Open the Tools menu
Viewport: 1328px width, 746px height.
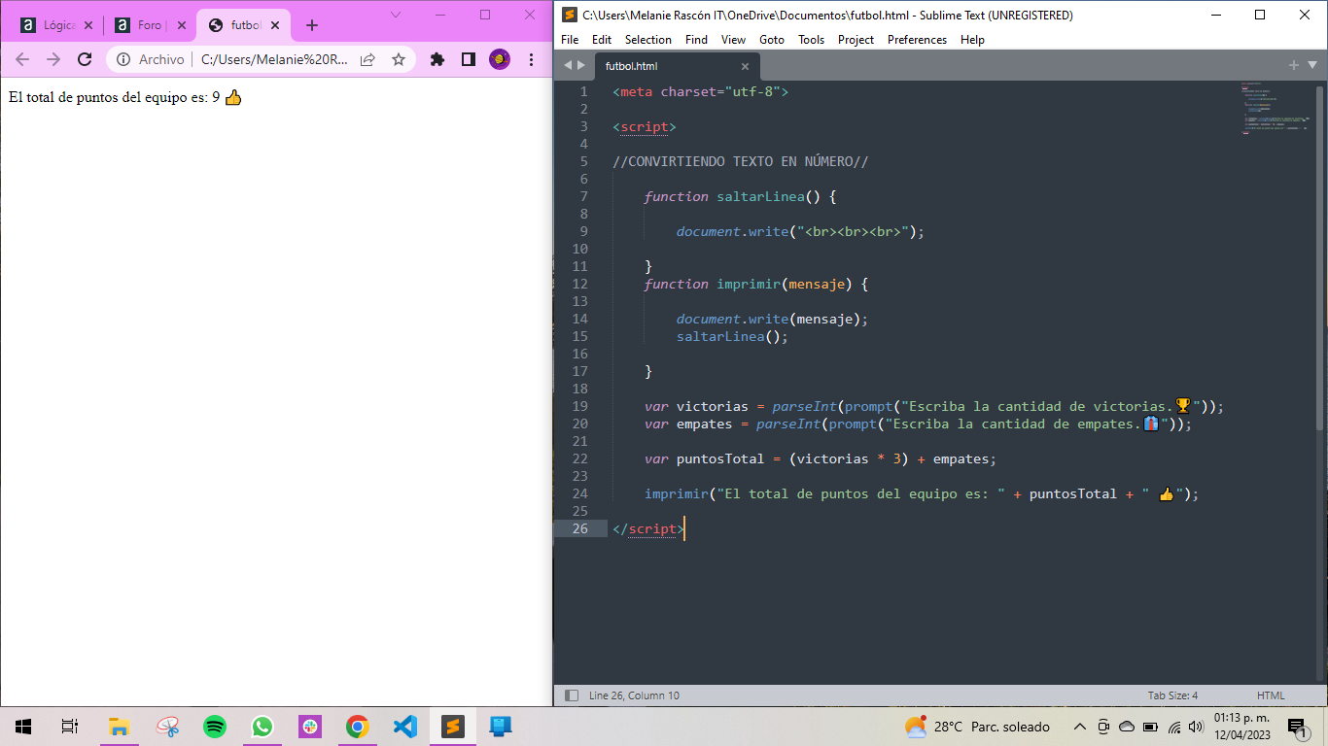tap(811, 40)
